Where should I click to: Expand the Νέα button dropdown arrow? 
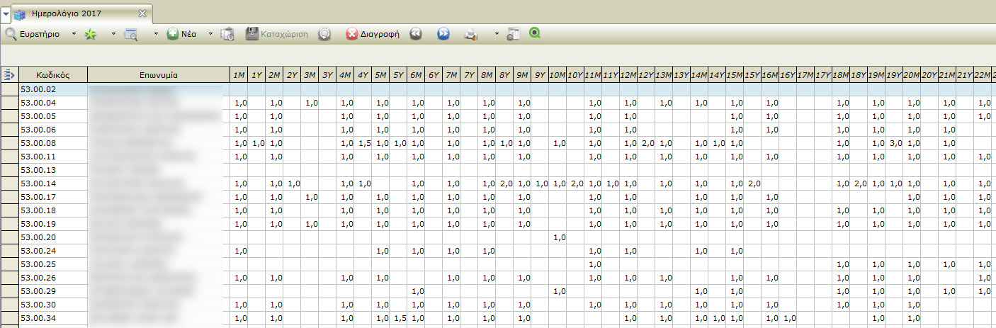click(210, 34)
